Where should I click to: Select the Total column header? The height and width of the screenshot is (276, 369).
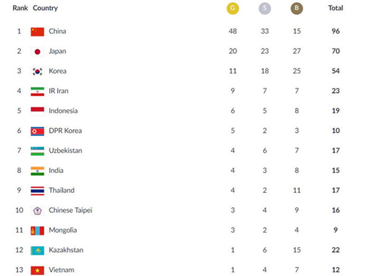point(336,8)
